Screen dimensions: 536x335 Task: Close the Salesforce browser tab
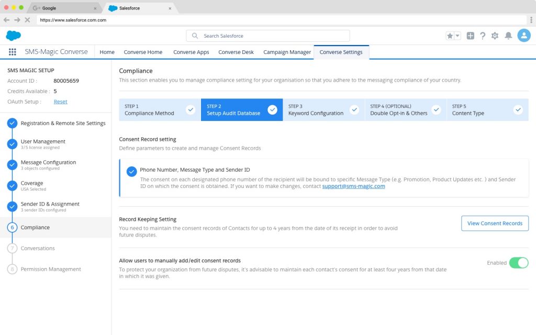(170, 8)
